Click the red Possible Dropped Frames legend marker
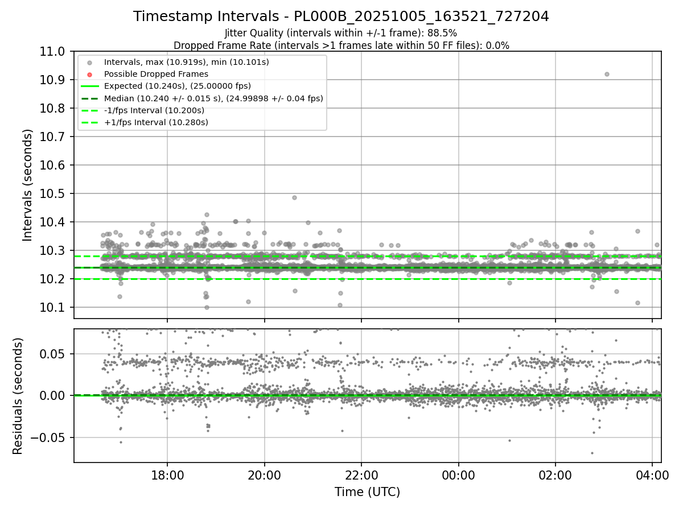 click(89, 74)
